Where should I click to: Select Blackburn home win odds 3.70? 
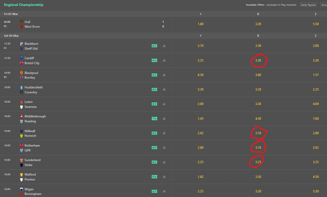coord(200,46)
